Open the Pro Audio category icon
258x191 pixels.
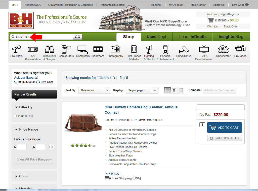[16, 49]
